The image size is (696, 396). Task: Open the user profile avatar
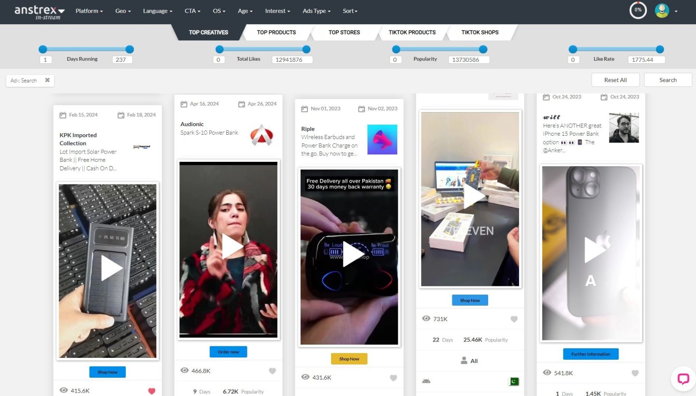click(662, 11)
